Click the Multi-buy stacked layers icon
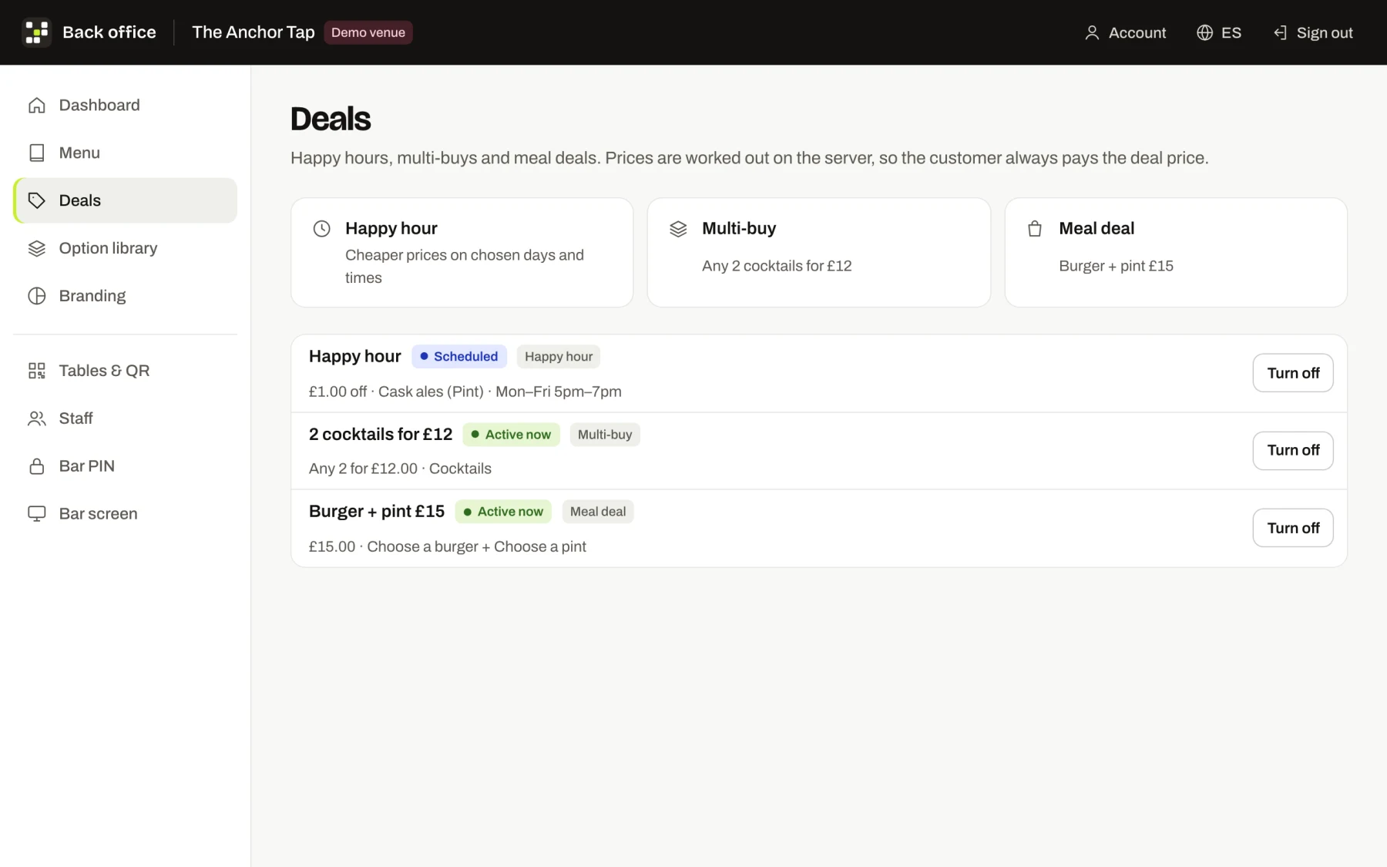The width and height of the screenshot is (1387, 867). click(x=678, y=229)
